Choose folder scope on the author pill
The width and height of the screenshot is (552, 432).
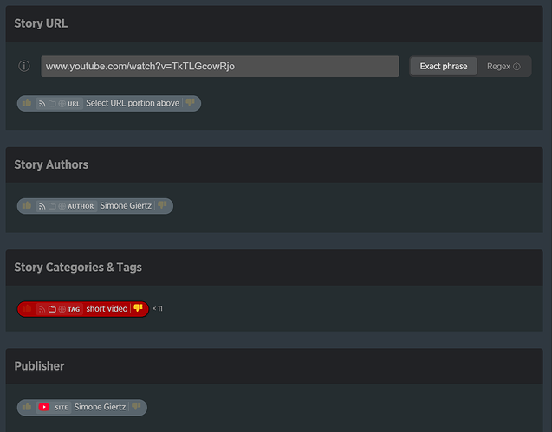point(52,206)
